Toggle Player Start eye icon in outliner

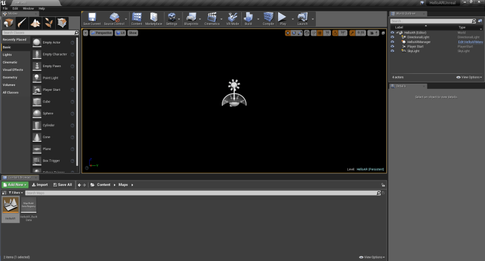point(392,47)
